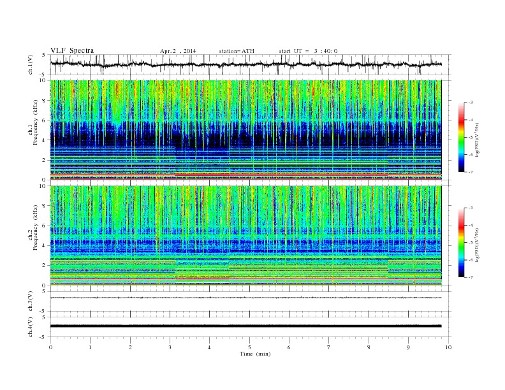Click time axis tick label '4'
Screen dimensions: 505x390
pos(209,347)
